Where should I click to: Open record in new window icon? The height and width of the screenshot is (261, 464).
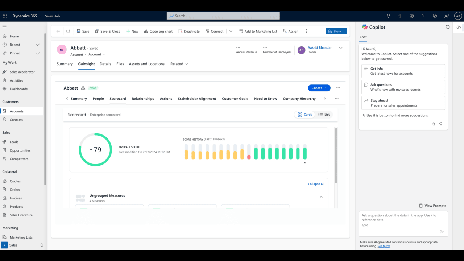pos(69,31)
